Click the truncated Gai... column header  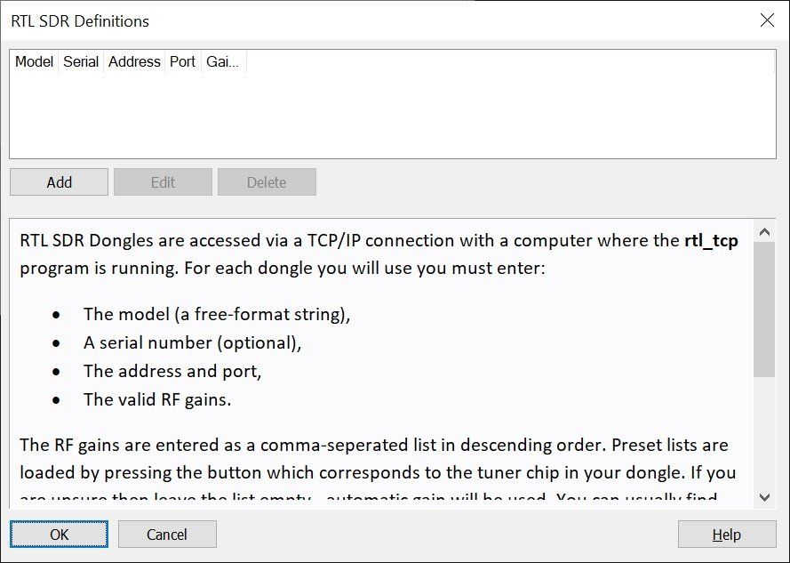[x=222, y=62]
